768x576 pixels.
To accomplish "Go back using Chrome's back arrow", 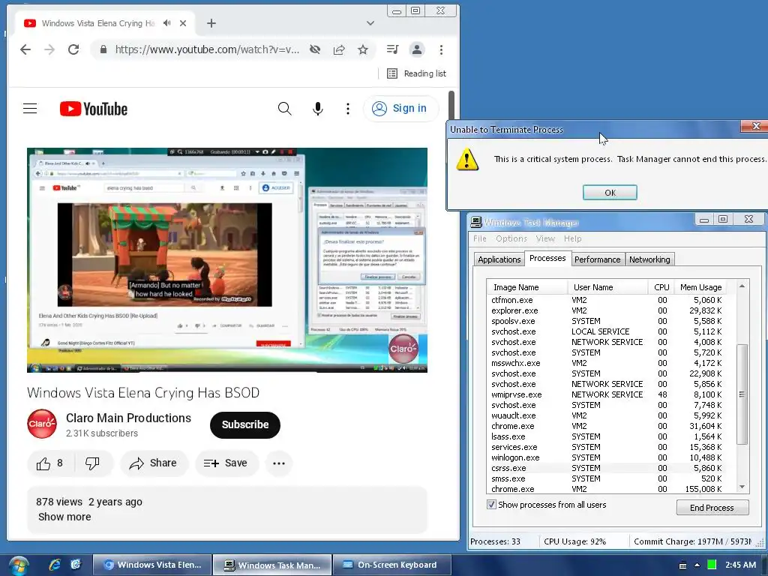I will (25, 49).
